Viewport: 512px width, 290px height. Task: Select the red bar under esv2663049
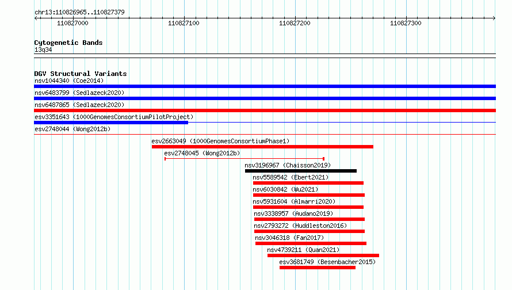[x=262, y=147]
